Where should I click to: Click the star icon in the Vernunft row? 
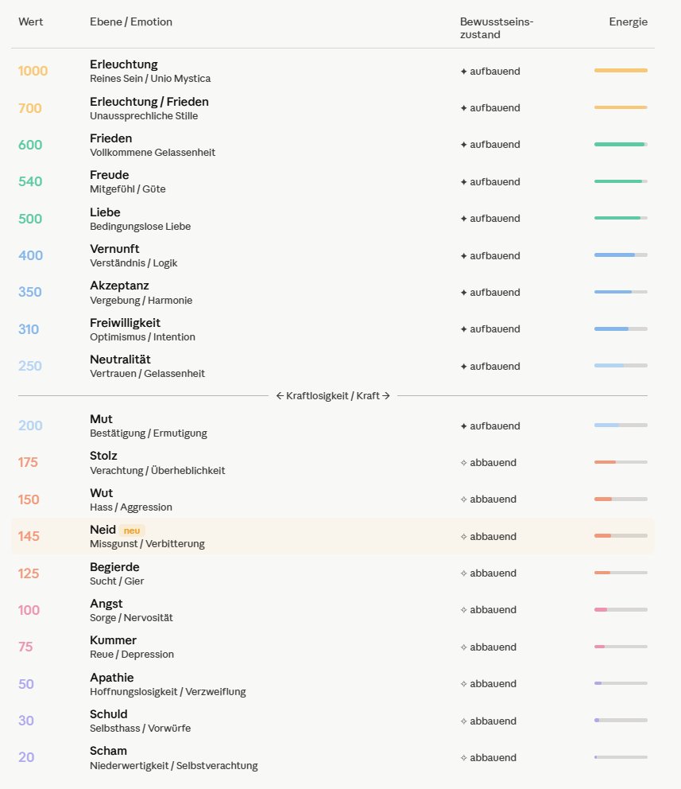coord(463,256)
